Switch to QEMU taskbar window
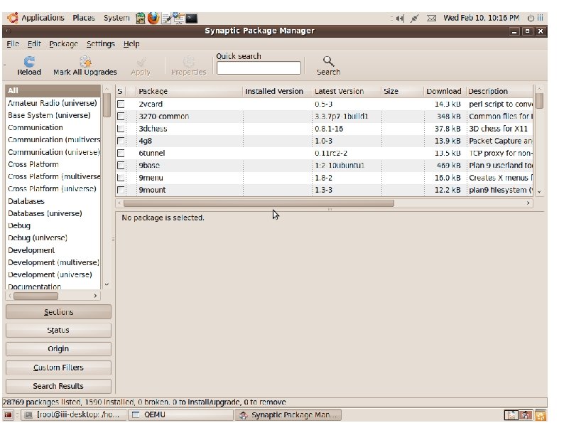The height and width of the screenshot is (423, 564). click(181, 414)
